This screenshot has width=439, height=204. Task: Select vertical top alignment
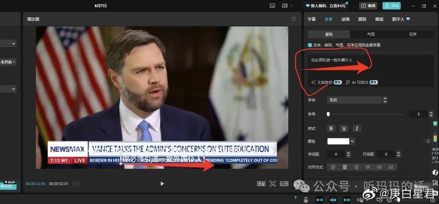368,167
